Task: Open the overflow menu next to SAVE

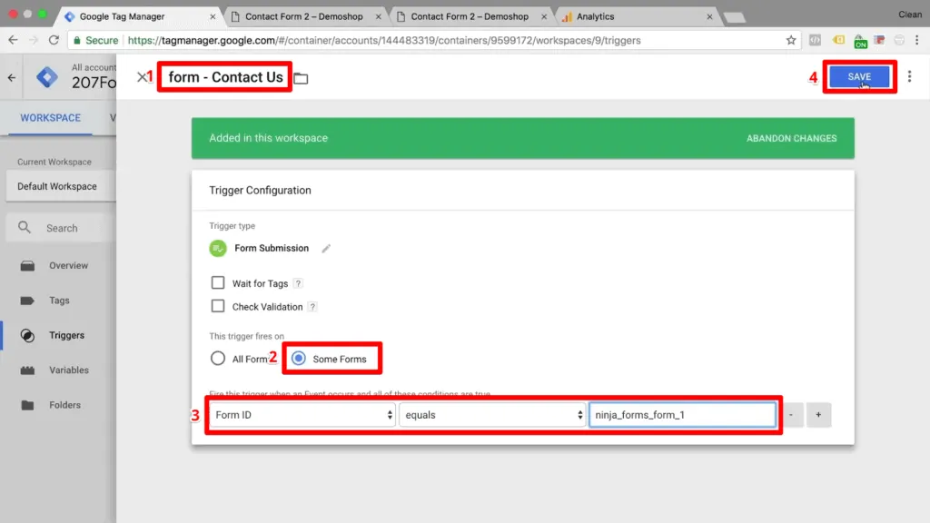Action: click(911, 77)
